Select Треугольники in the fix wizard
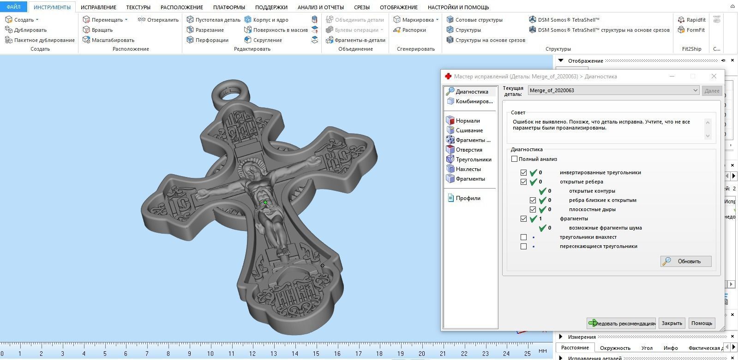The image size is (738, 360). click(469, 159)
